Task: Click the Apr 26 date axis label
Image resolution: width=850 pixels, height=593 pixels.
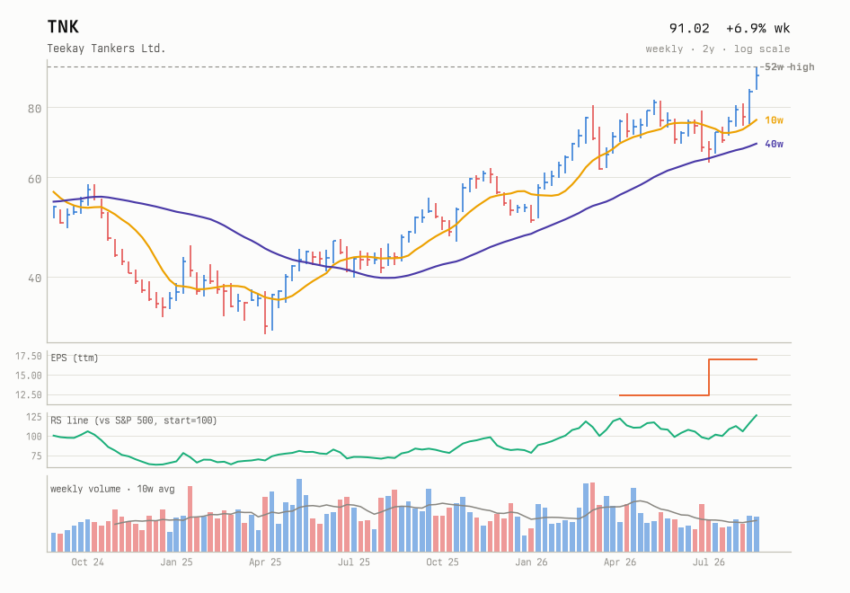Action: coord(620,562)
